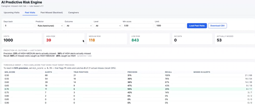255x104 pixels.
Task: Switch to Past Missed (Backtest) tab
Action: (52, 13)
